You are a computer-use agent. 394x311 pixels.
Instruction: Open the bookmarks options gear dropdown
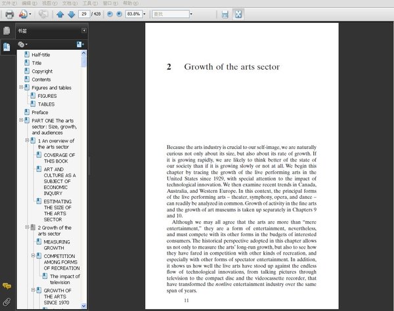tap(23, 44)
